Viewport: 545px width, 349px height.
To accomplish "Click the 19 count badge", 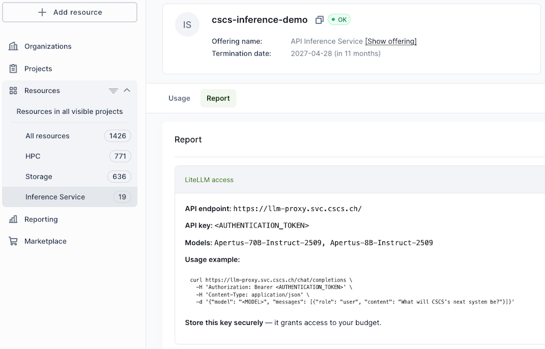I will click(122, 197).
